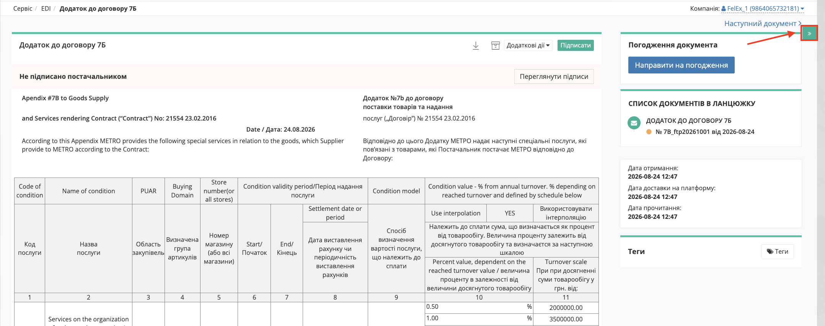Click the user icon beside FelEx_1
Image resolution: width=825 pixels, height=326 pixels.
coord(724,8)
